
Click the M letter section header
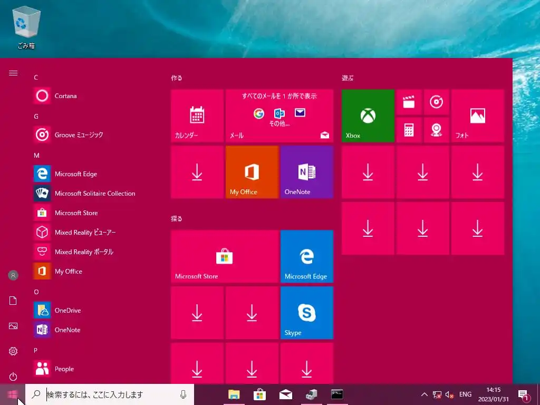[x=36, y=156]
